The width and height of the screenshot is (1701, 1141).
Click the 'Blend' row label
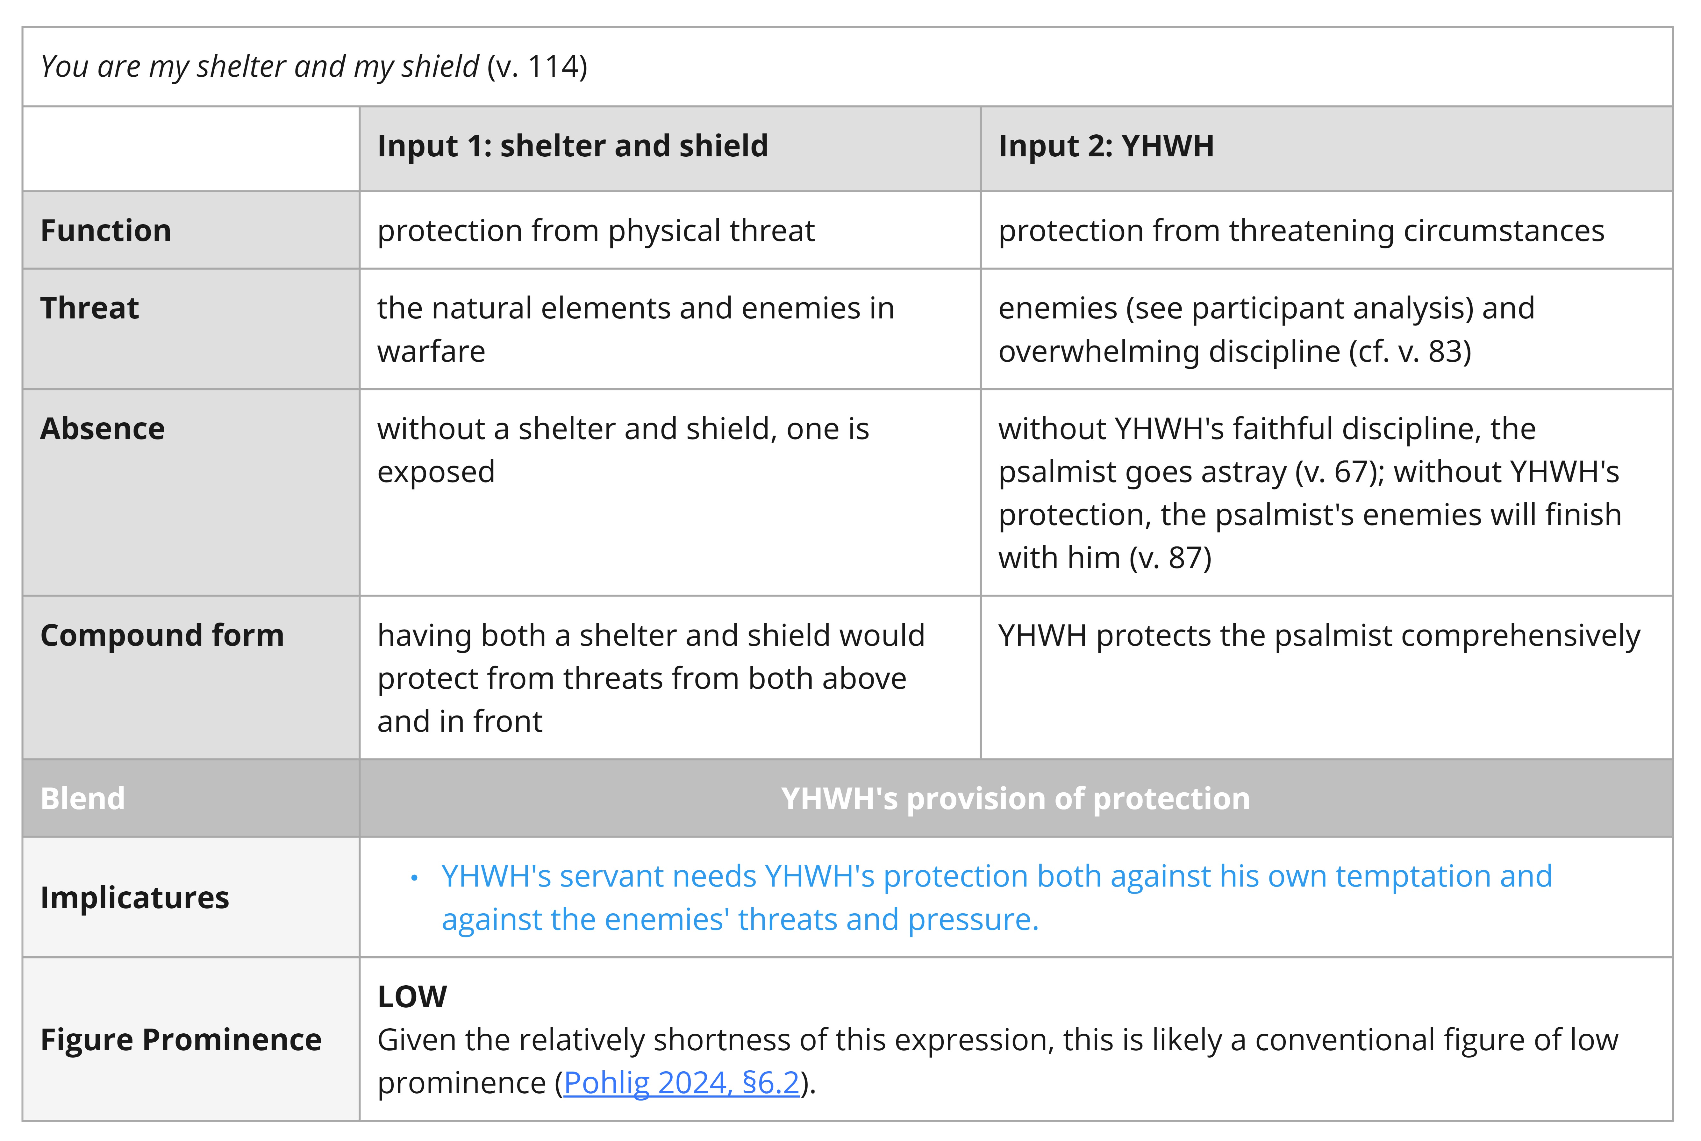point(83,798)
